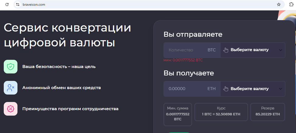Reload the page with the refresh icon
This screenshot has height=133, width=296.
point(7,5)
